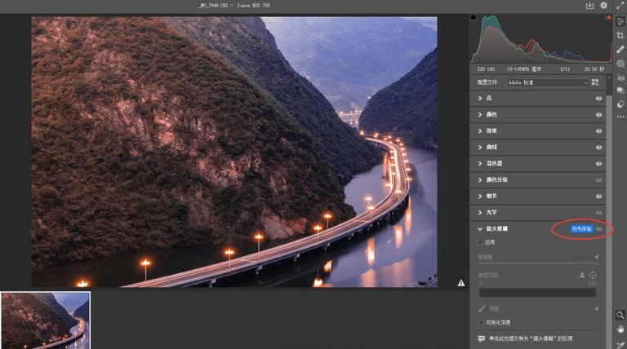
Task: Toggle visibility of the 亮 panel
Action: (x=598, y=99)
